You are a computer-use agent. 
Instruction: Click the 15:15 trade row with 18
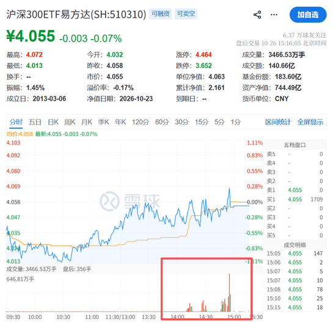click(x=294, y=307)
